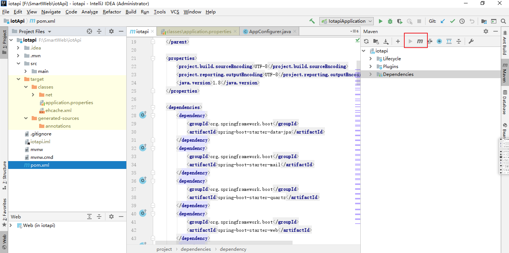This screenshot has height=253, width=509.
Task: Select the IotapiApplication run configuration dropdown
Action: tap(346, 21)
